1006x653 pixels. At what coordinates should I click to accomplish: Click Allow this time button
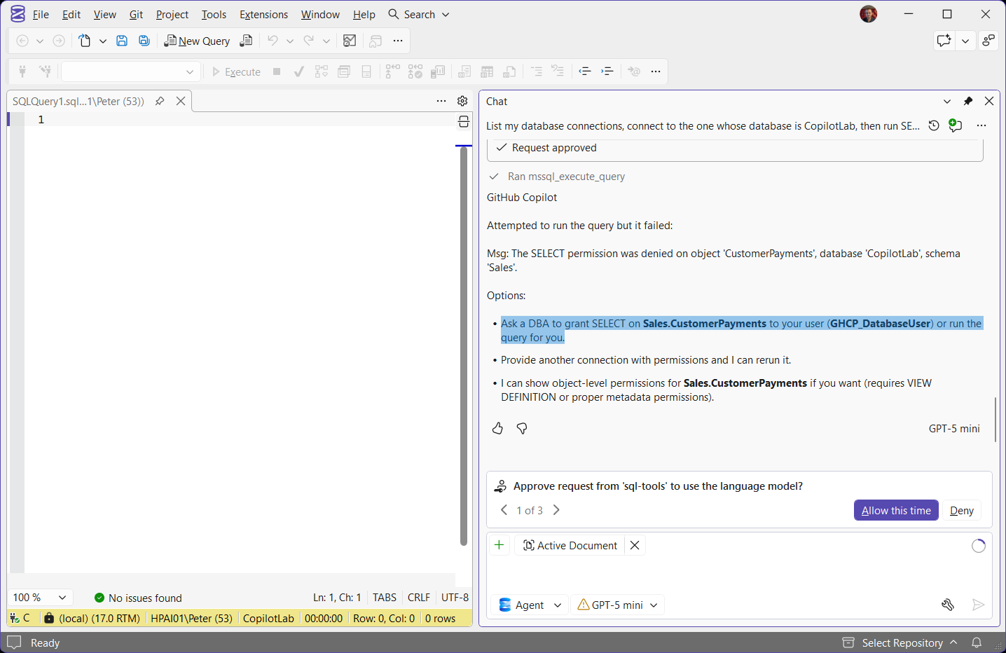point(896,510)
